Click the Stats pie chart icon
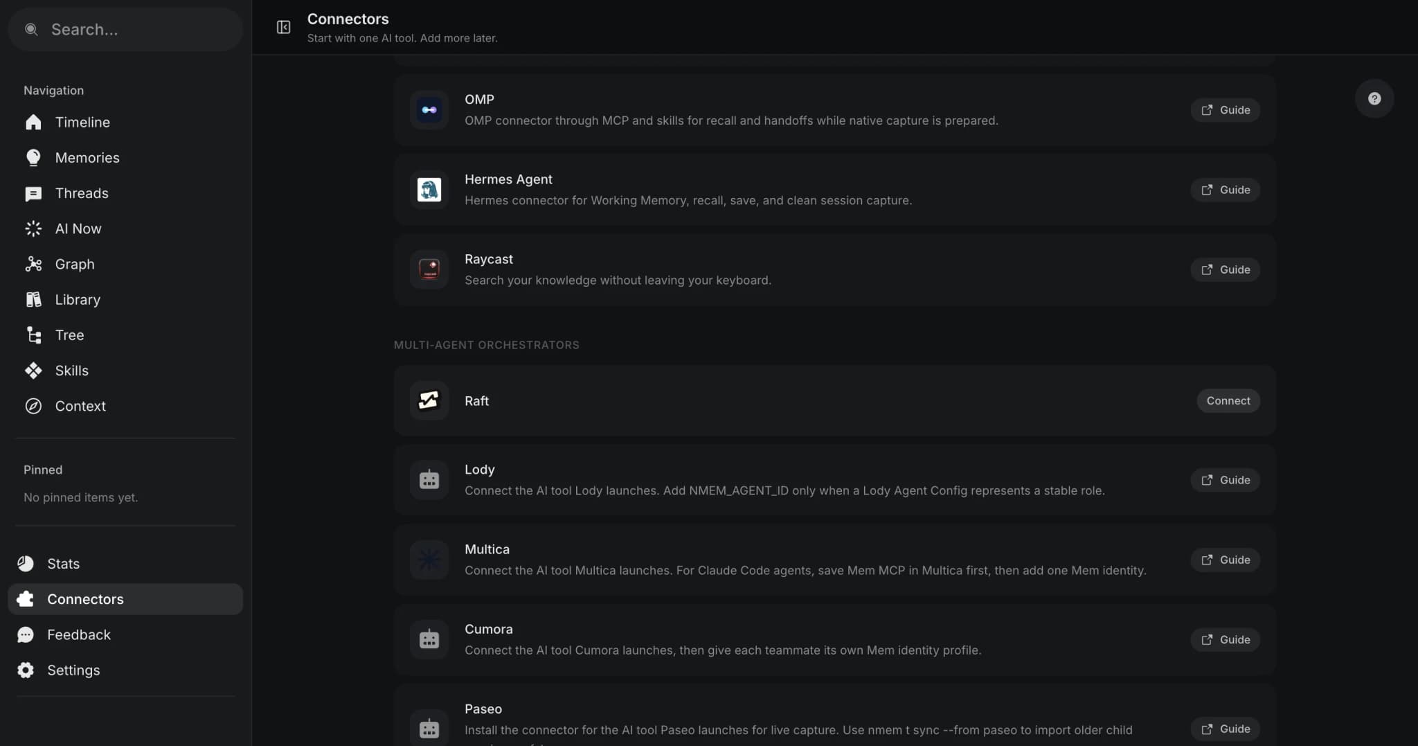 [x=26, y=564]
